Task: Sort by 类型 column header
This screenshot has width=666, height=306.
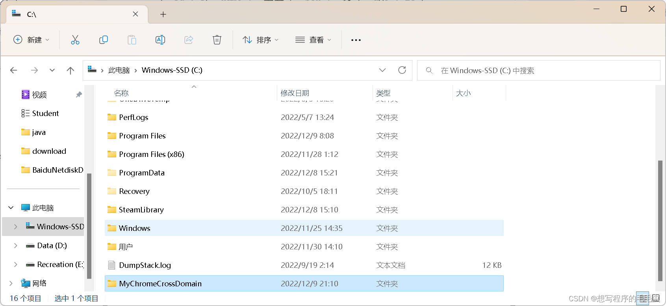Action: click(383, 93)
